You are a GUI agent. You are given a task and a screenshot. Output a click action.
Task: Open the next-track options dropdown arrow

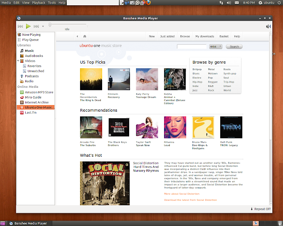pos(43,26)
